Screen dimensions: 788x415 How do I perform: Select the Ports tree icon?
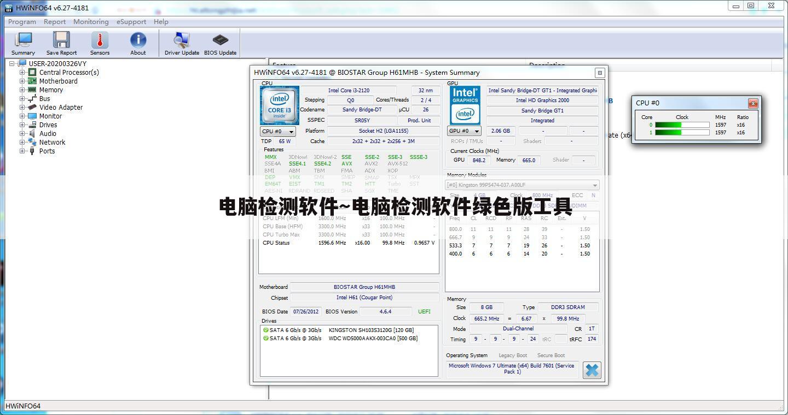32,151
